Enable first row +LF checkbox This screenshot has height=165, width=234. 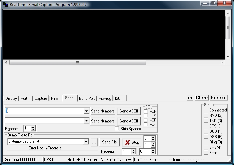(x=146, y=115)
